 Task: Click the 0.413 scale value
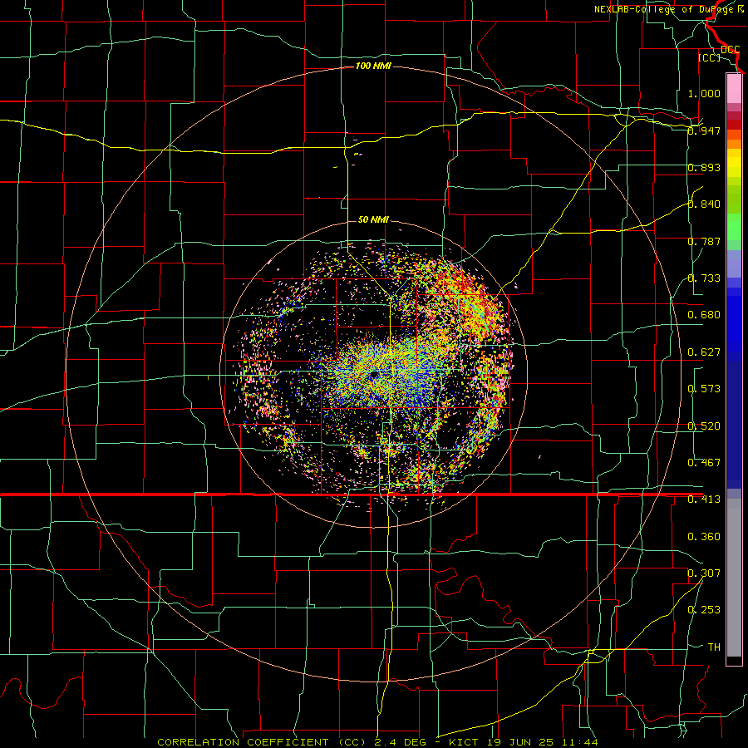pos(704,499)
